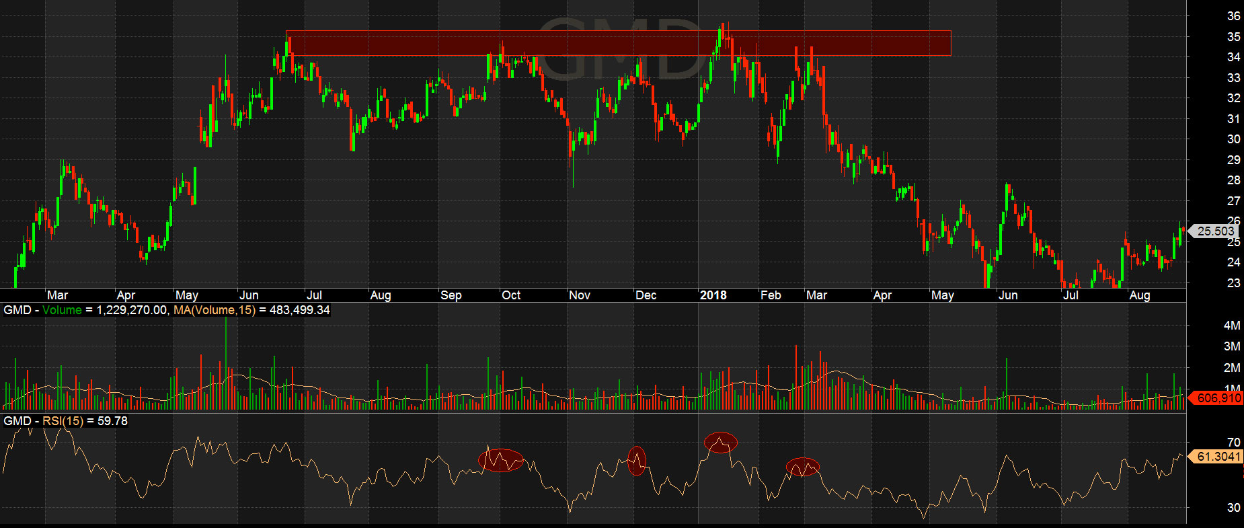1244x528 pixels.
Task: Select the 25.503 last price label
Action: coord(1216,231)
